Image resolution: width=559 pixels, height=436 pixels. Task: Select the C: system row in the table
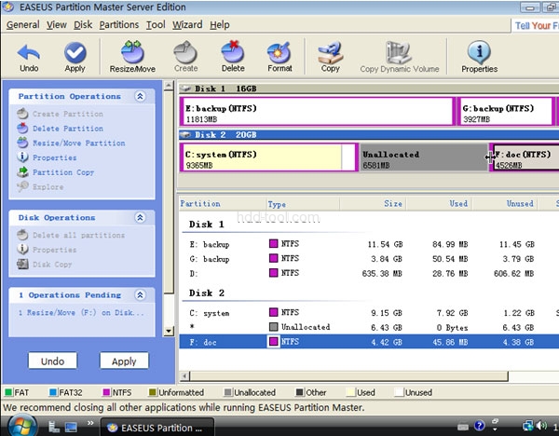click(x=369, y=313)
